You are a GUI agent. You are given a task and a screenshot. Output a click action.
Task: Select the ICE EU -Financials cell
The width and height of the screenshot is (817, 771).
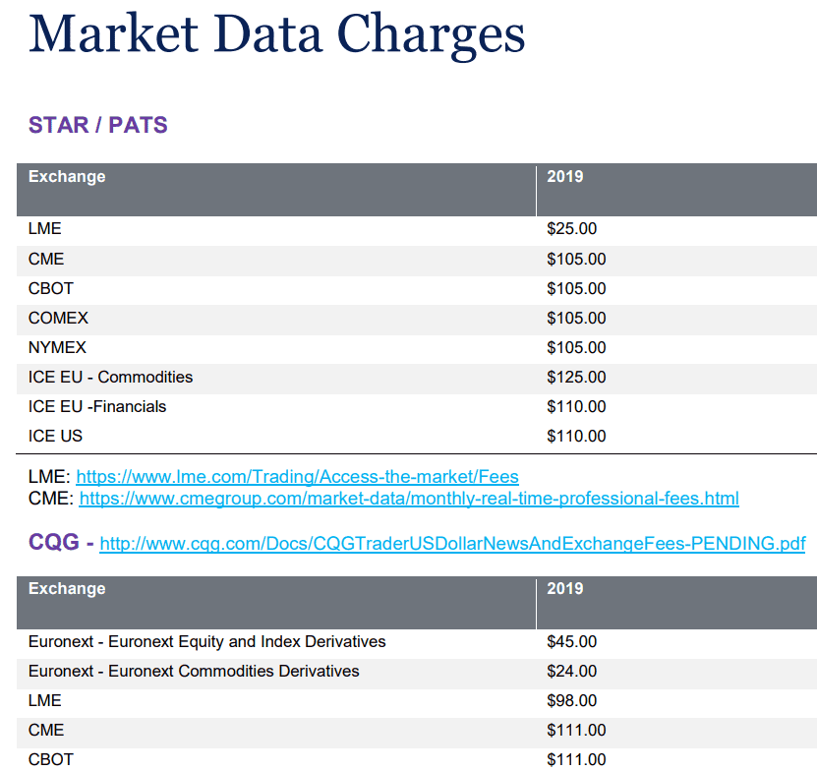pos(97,406)
